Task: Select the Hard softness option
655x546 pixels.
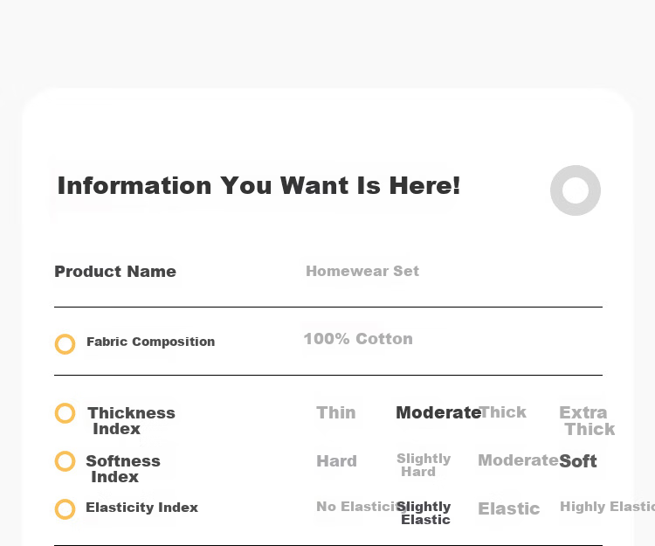Action: pos(337,461)
